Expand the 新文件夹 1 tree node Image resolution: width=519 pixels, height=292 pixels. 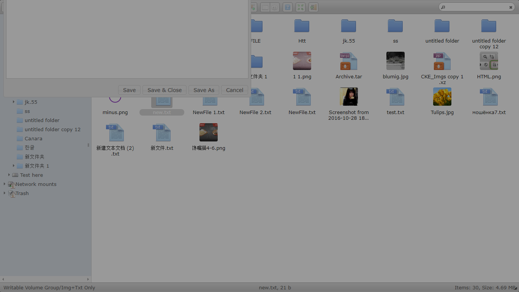[x=14, y=166]
